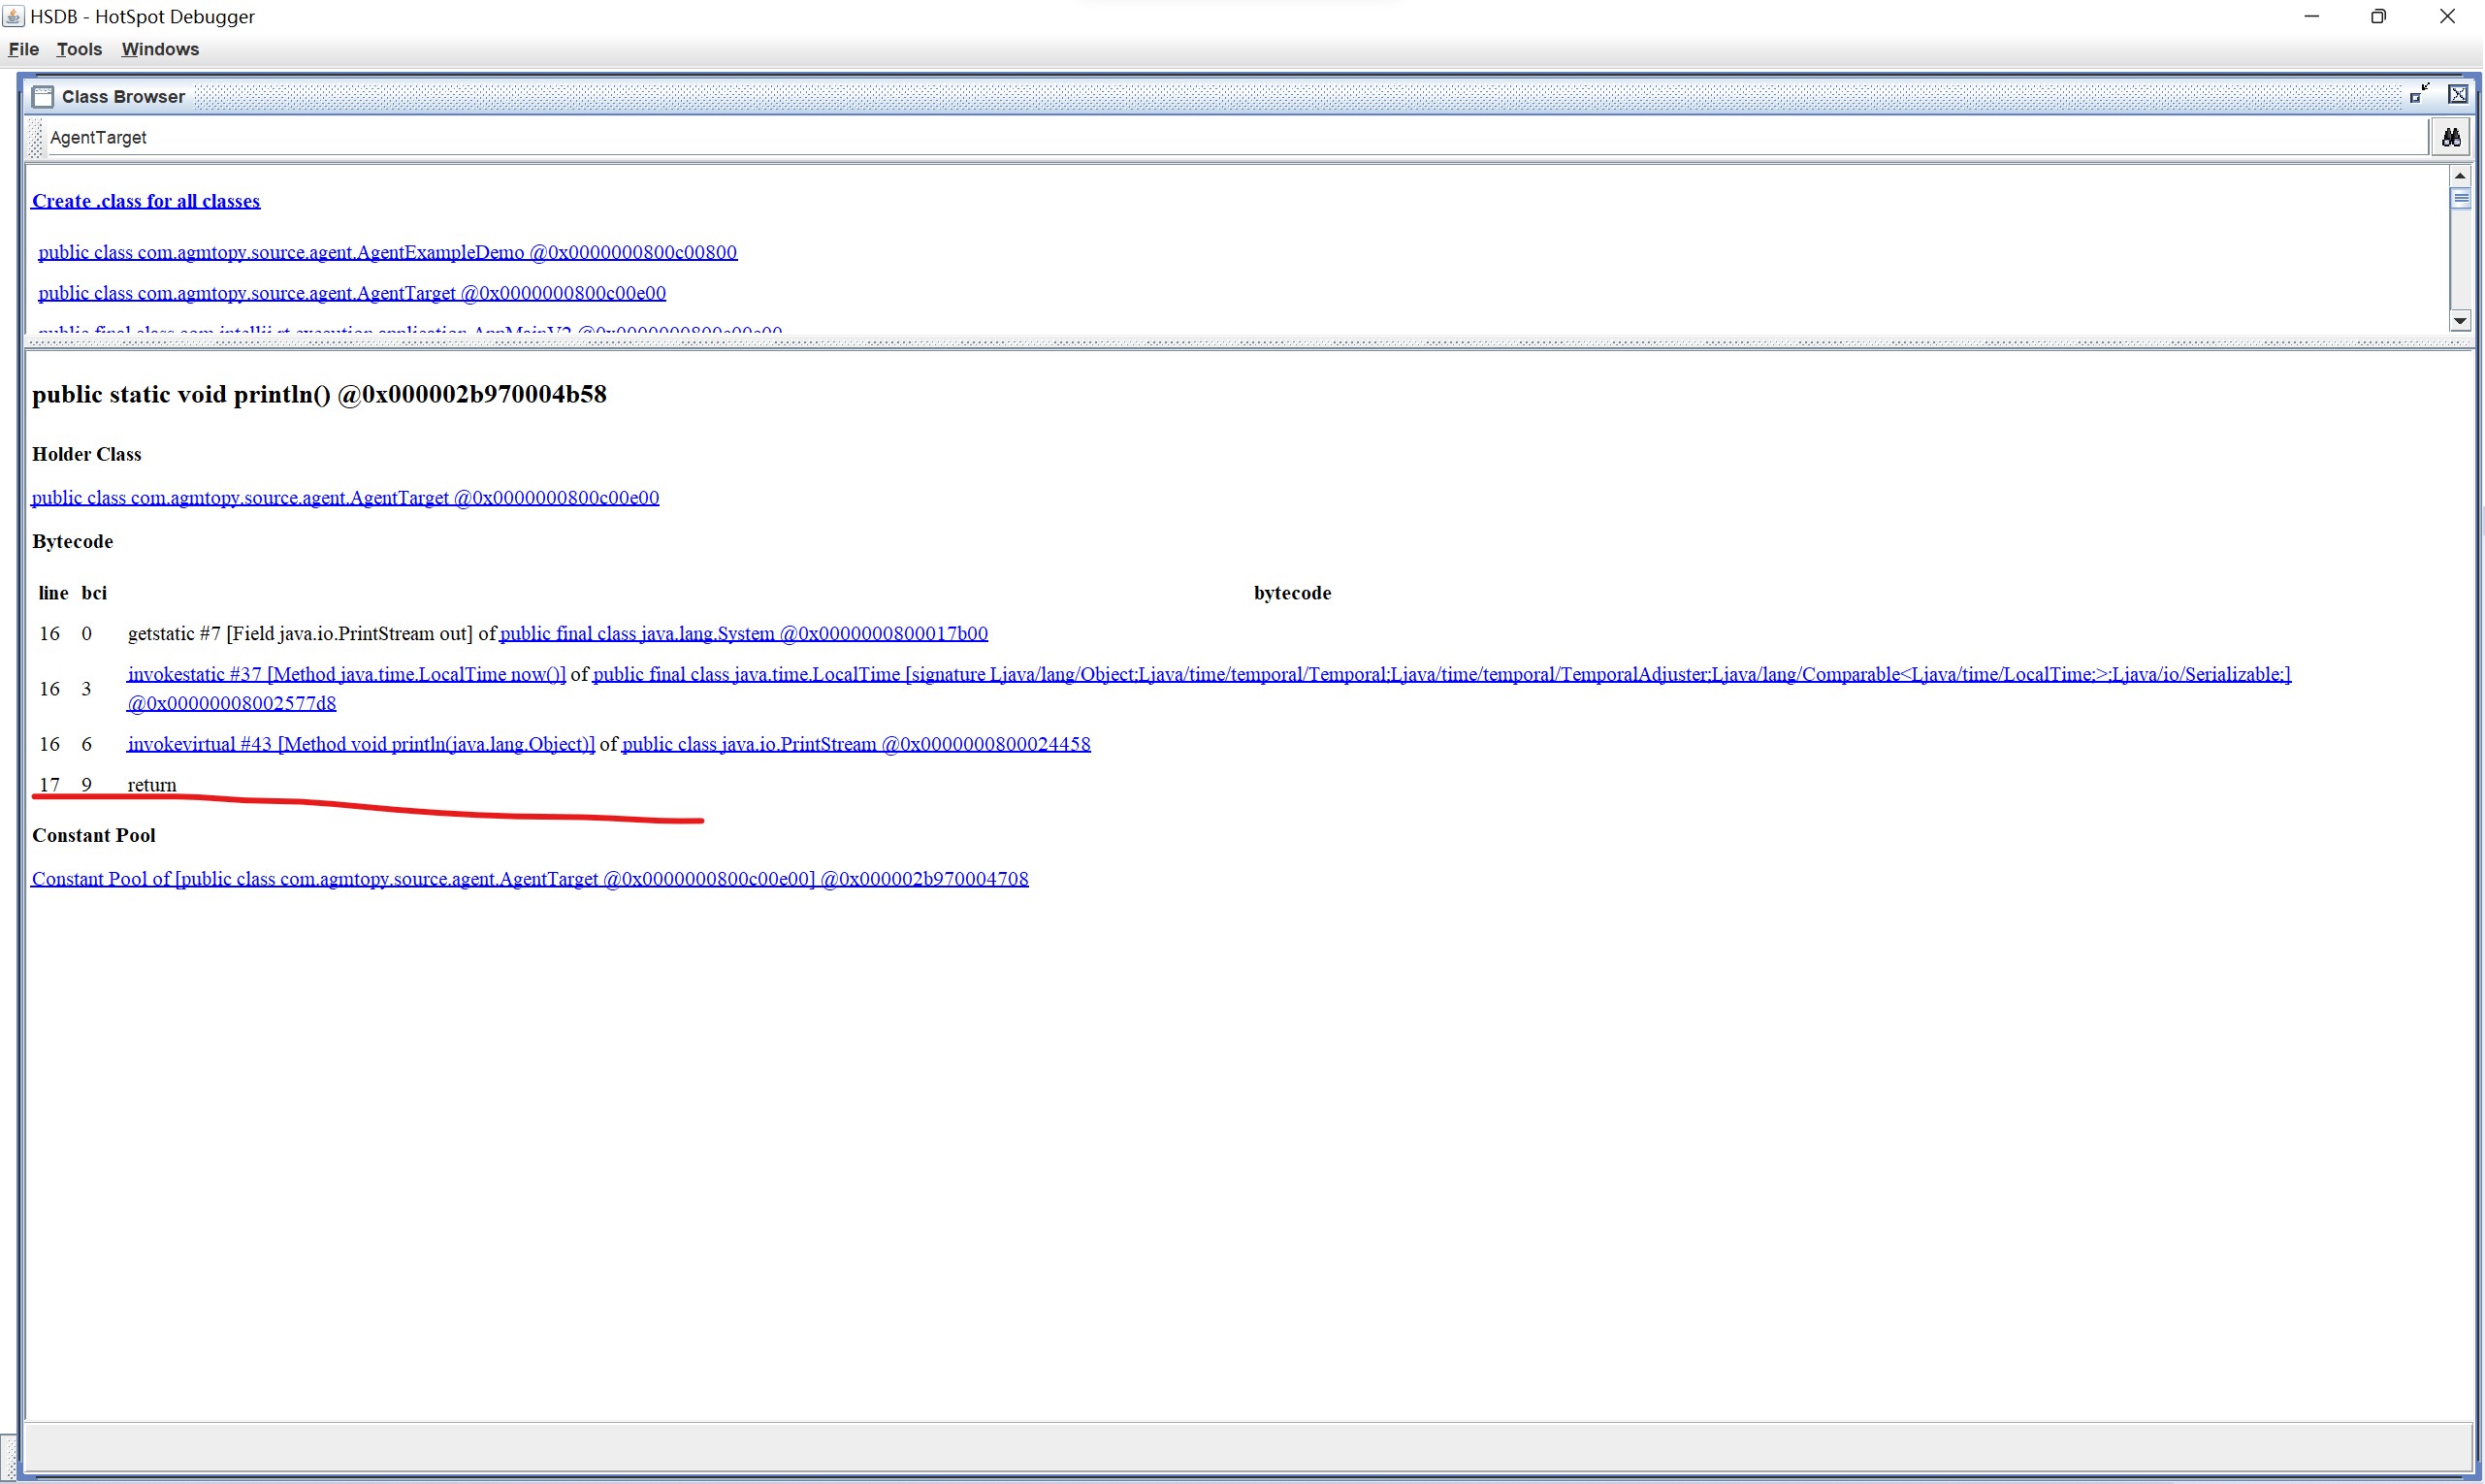Click the AgentTarget class search field

point(1200,138)
